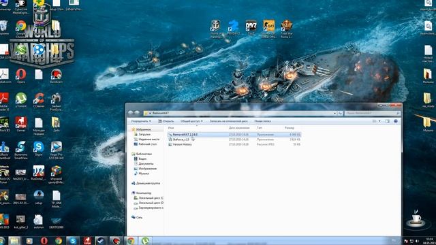Open the view options dropdown arrow
Viewport: 436px width, 245px height.
tap(379, 121)
